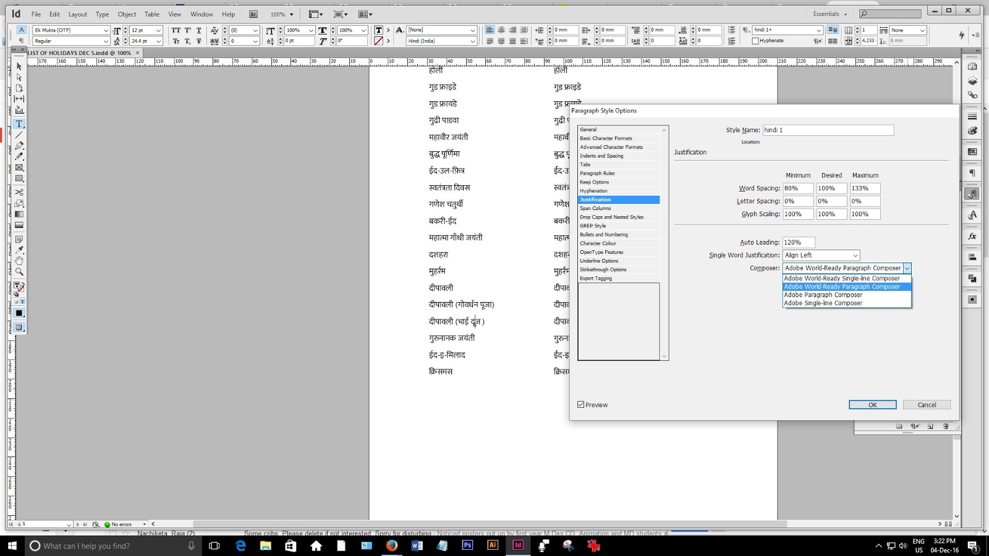The height and width of the screenshot is (556, 989).
Task: Open the Single Word Justification dropdown
Action: pos(855,255)
